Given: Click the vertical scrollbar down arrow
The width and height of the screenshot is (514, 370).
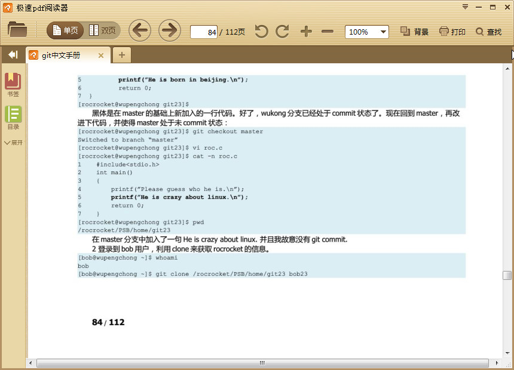Looking at the screenshot, I should (507, 353).
